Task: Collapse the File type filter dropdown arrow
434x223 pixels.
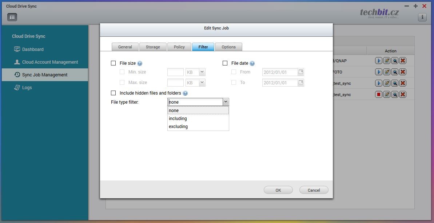Action: (x=226, y=102)
